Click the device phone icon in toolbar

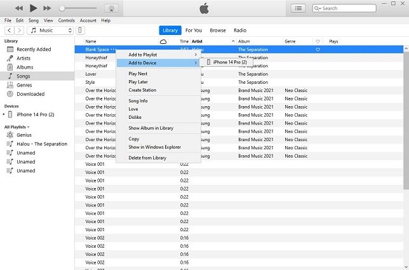point(80,30)
